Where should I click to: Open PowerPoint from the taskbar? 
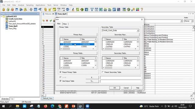click(x=73, y=106)
